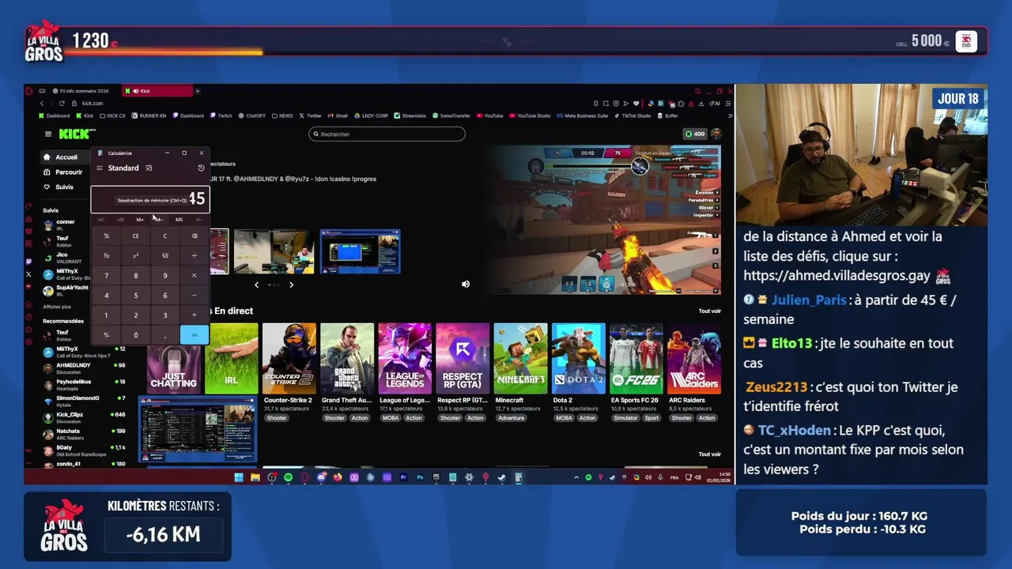The width and height of the screenshot is (1012, 569).
Task: Click the addition operator key
Action: 194,315
